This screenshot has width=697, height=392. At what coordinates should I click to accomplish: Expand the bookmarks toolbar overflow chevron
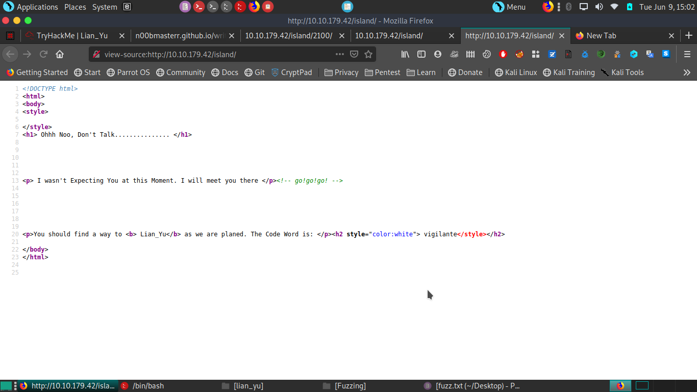point(687,72)
